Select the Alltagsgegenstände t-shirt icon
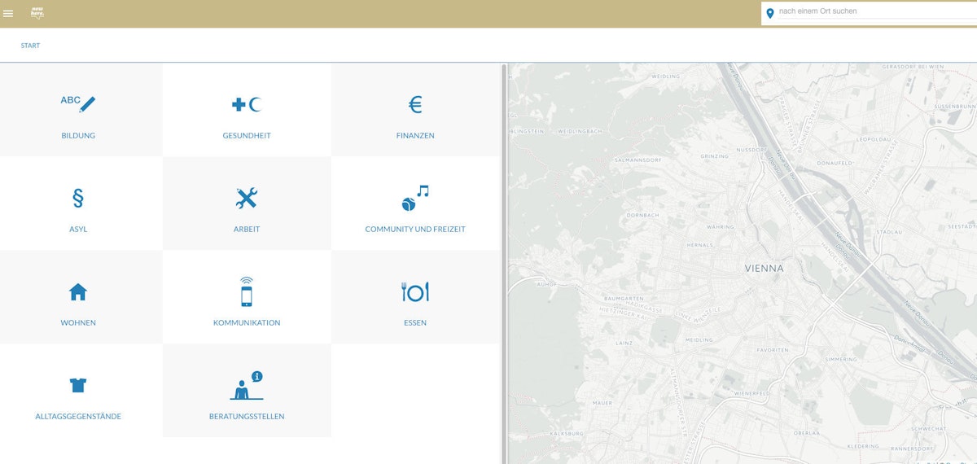 [x=78, y=385]
